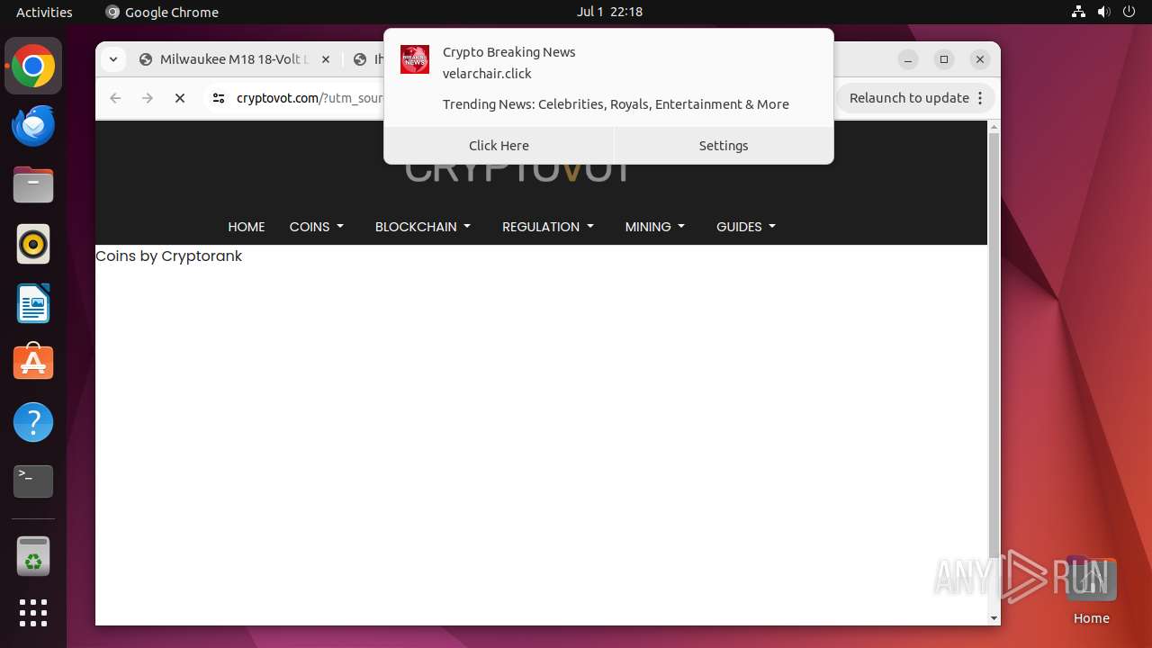Click the Coins by Cryptorank text
Screen dimensions: 1152x648
168,256
